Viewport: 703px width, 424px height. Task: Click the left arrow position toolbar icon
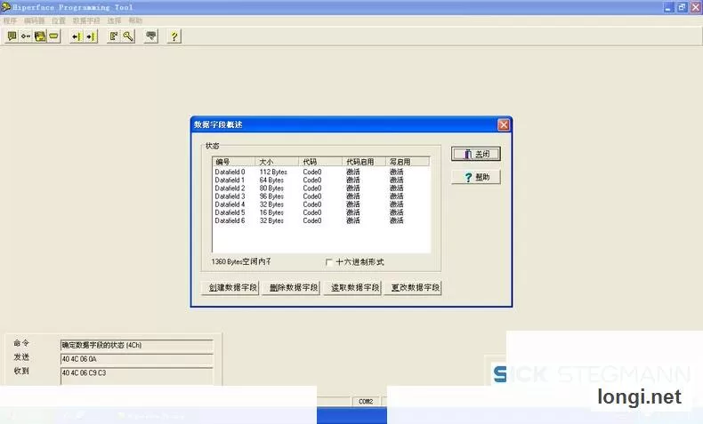pyautogui.click(x=77, y=36)
